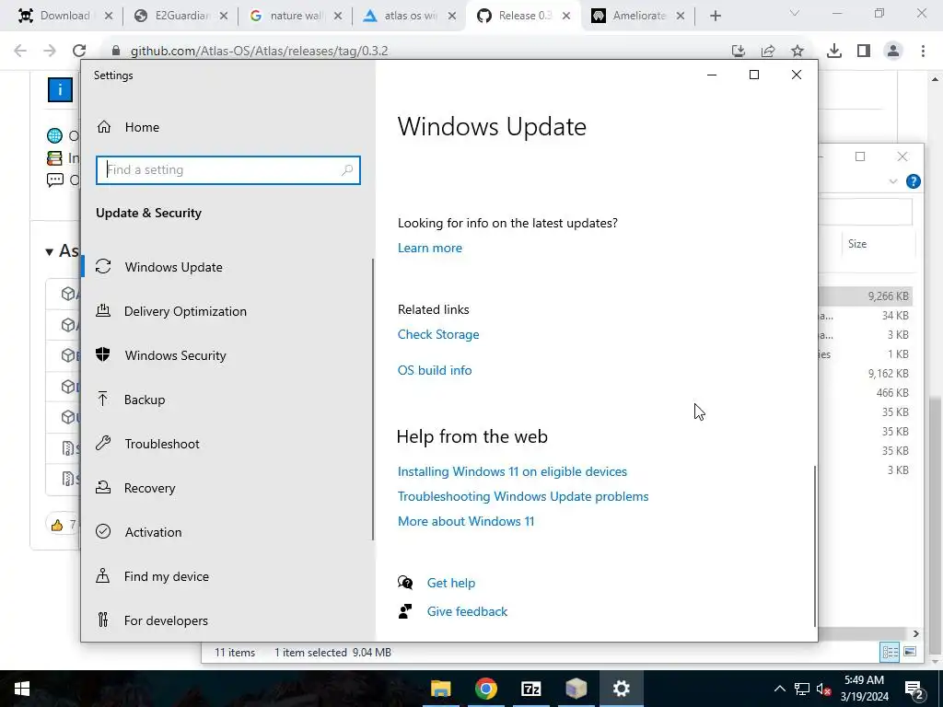This screenshot has height=707, width=943.
Task: Click the Activation checkmark circle icon
Action: pyautogui.click(x=103, y=531)
